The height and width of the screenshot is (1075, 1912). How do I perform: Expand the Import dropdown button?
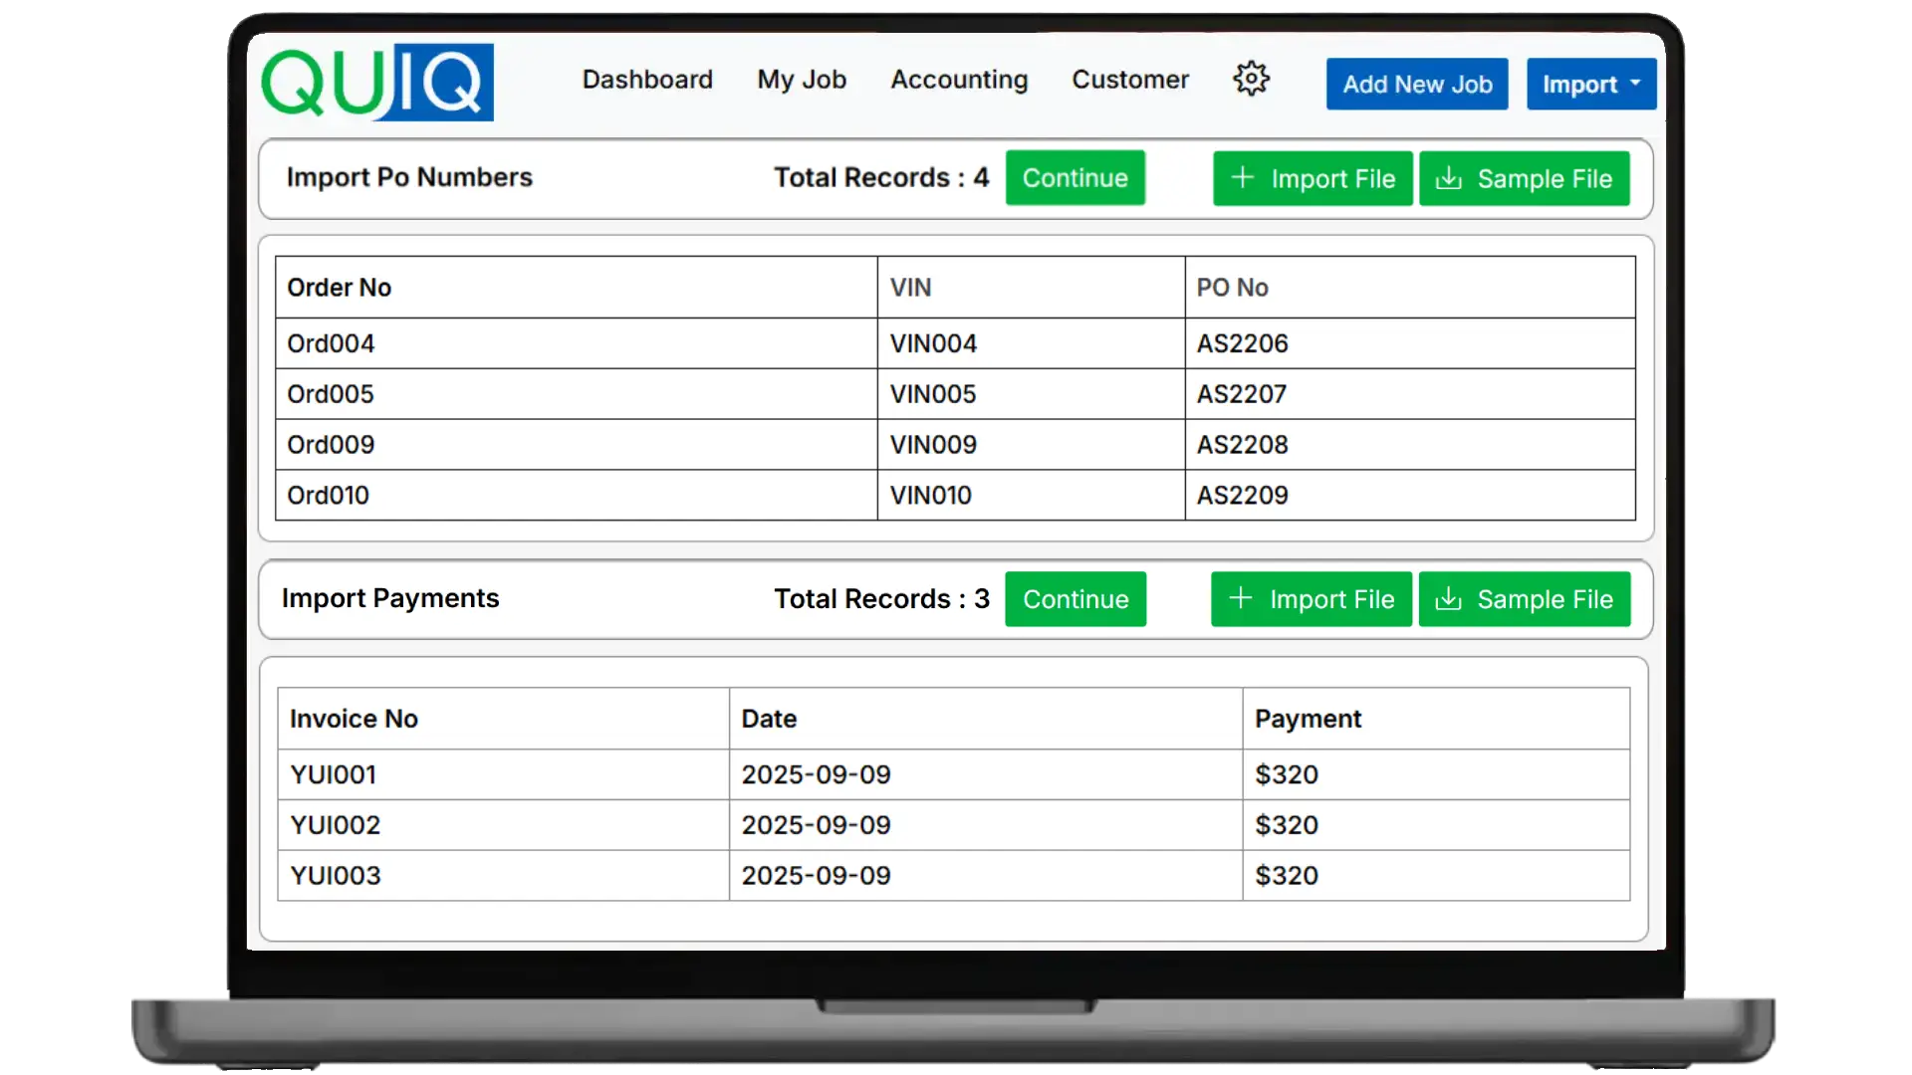pyautogui.click(x=1590, y=85)
